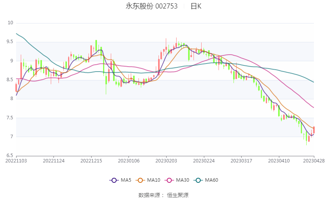Click the 20230203 x-axis date label
327x199 pixels.
(166, 161)
